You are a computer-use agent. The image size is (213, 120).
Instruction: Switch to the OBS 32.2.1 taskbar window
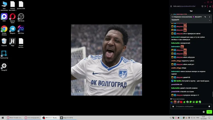(x=50, y=118)
